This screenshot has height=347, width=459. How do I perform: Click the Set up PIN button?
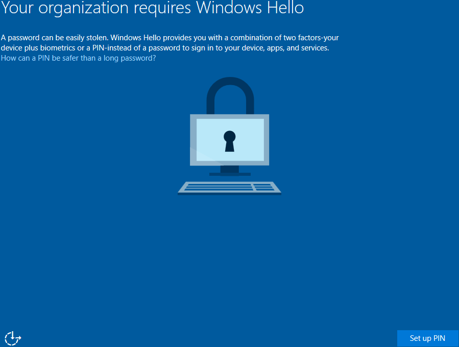coord(427,338)
